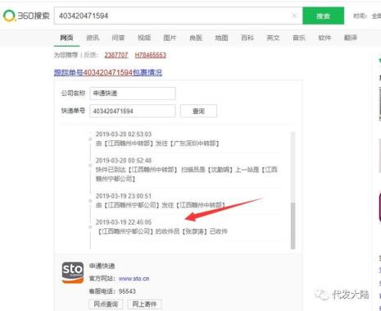Click the 快递单号 field in tracking widget
This screenshot has width=381, height=311.
tap(133, 111)
